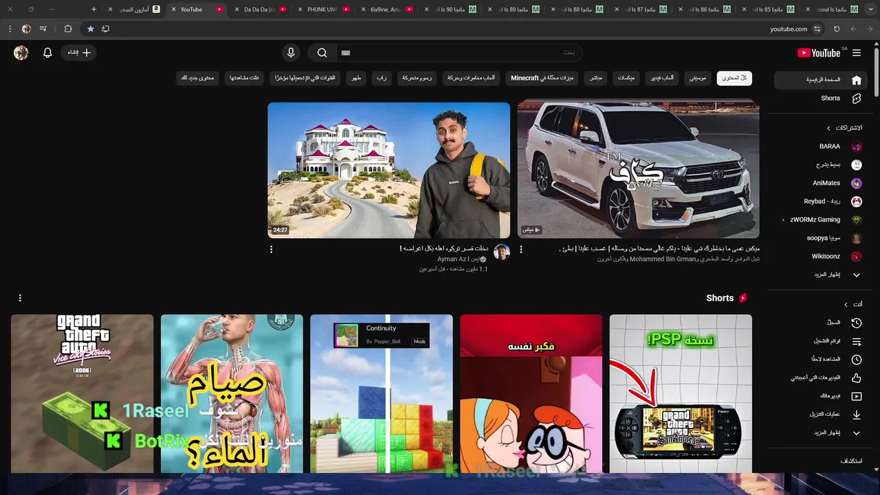Select the ميكسات filter chip
The width and height of the screenshot is (880, 495).
[x=626, y=78]
